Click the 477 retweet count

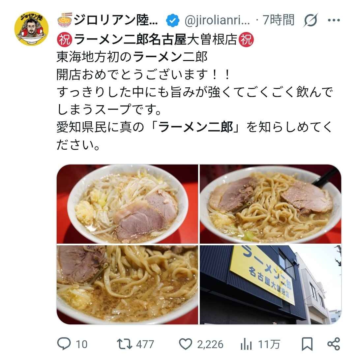point(145,345)
